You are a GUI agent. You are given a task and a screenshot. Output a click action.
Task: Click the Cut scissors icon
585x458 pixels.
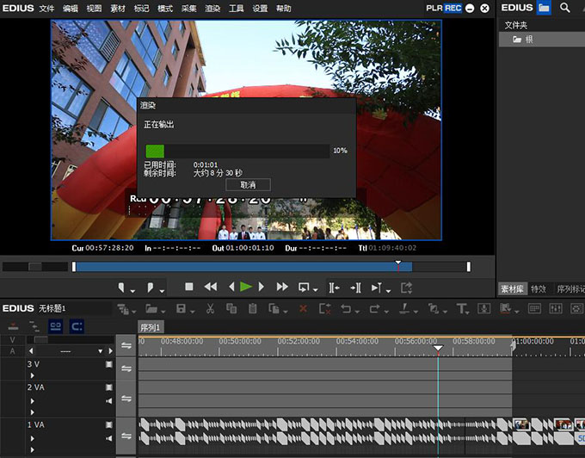[x=211, y=308]
